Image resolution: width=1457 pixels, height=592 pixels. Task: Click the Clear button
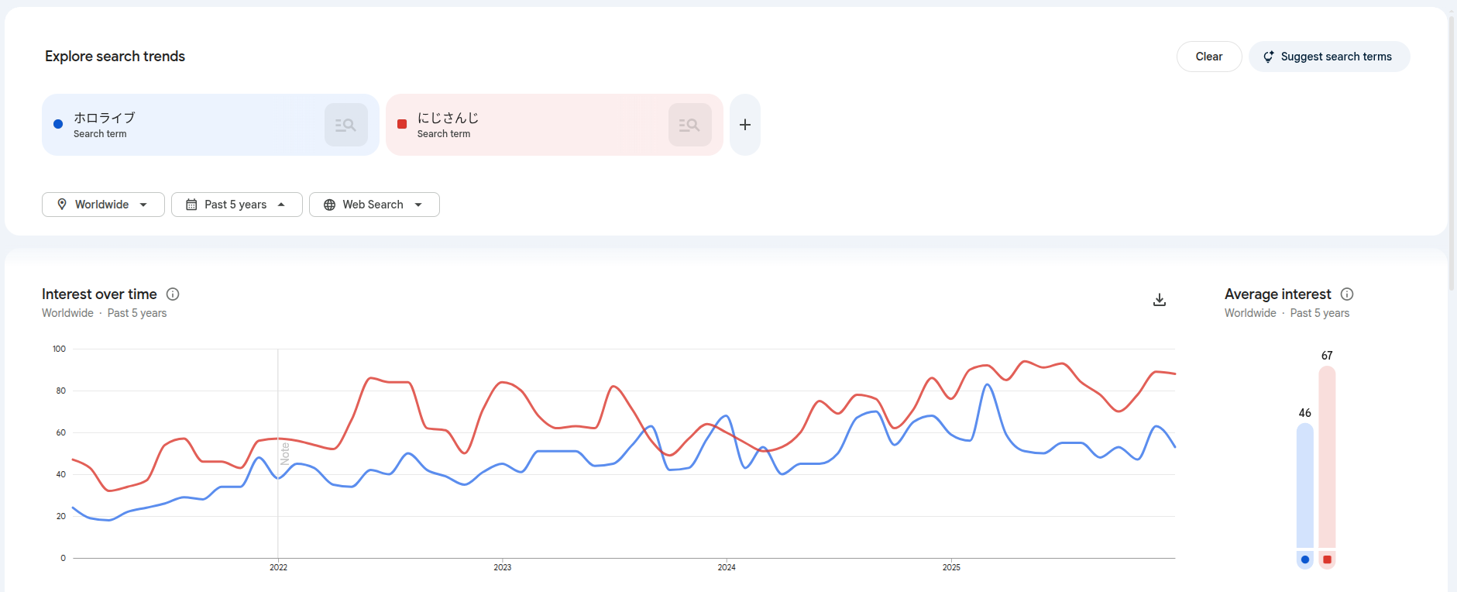click(x=1209, y=57)
